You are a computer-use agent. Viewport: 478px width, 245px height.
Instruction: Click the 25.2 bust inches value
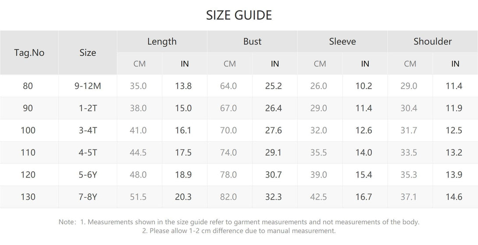coord(274,86)
